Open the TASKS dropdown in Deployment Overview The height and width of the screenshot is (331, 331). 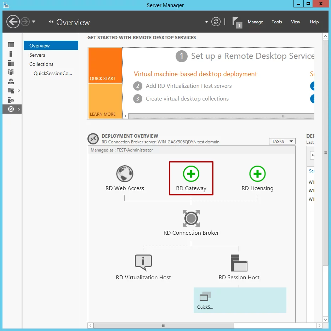tap(282, 141)
